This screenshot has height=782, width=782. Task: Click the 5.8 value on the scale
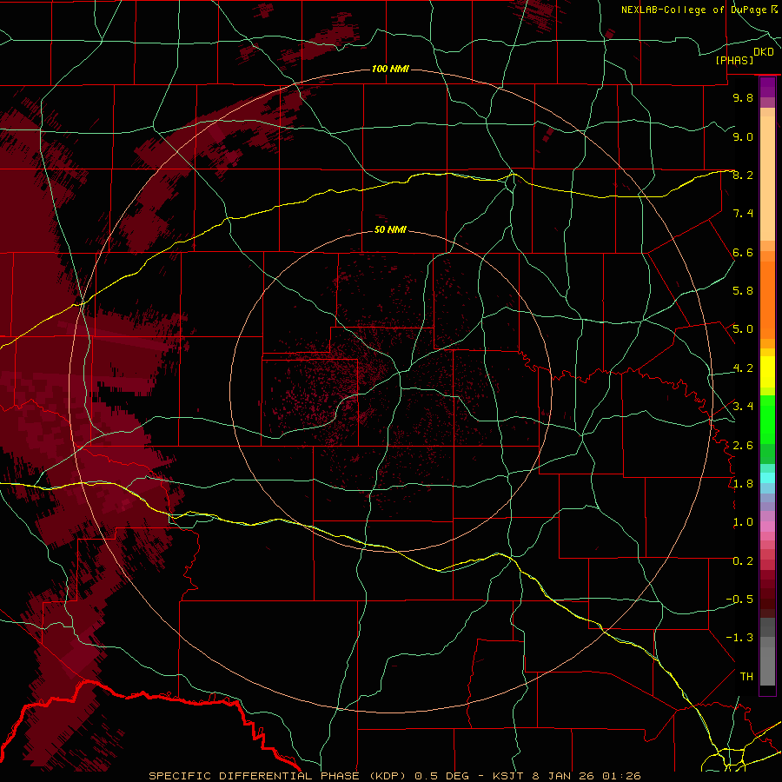(743, 290)
